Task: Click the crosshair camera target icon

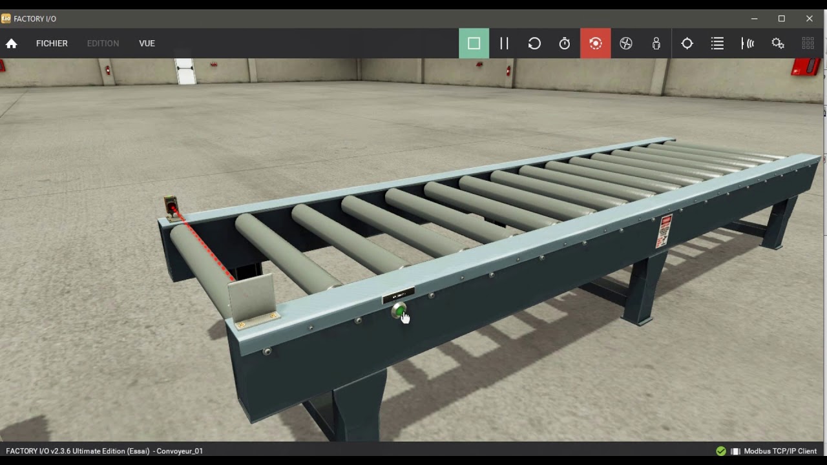Action: (687, 43)
